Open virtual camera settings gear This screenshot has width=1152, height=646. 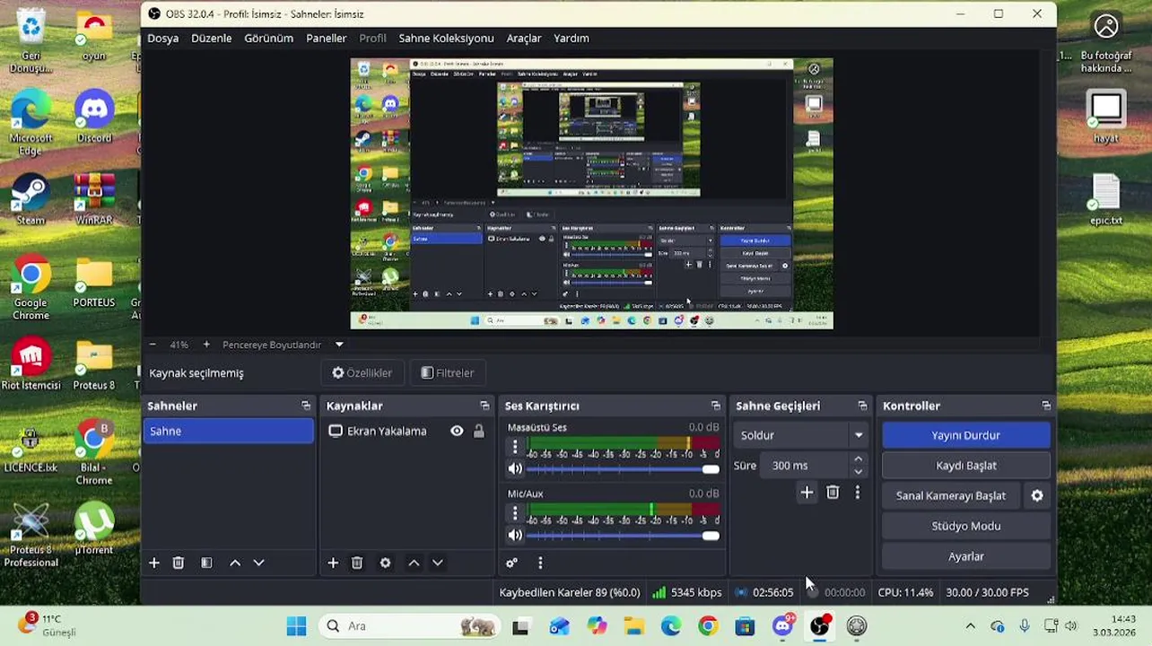(x=1037, y=495)
